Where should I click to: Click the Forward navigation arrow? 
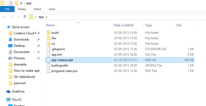point(12,17)
